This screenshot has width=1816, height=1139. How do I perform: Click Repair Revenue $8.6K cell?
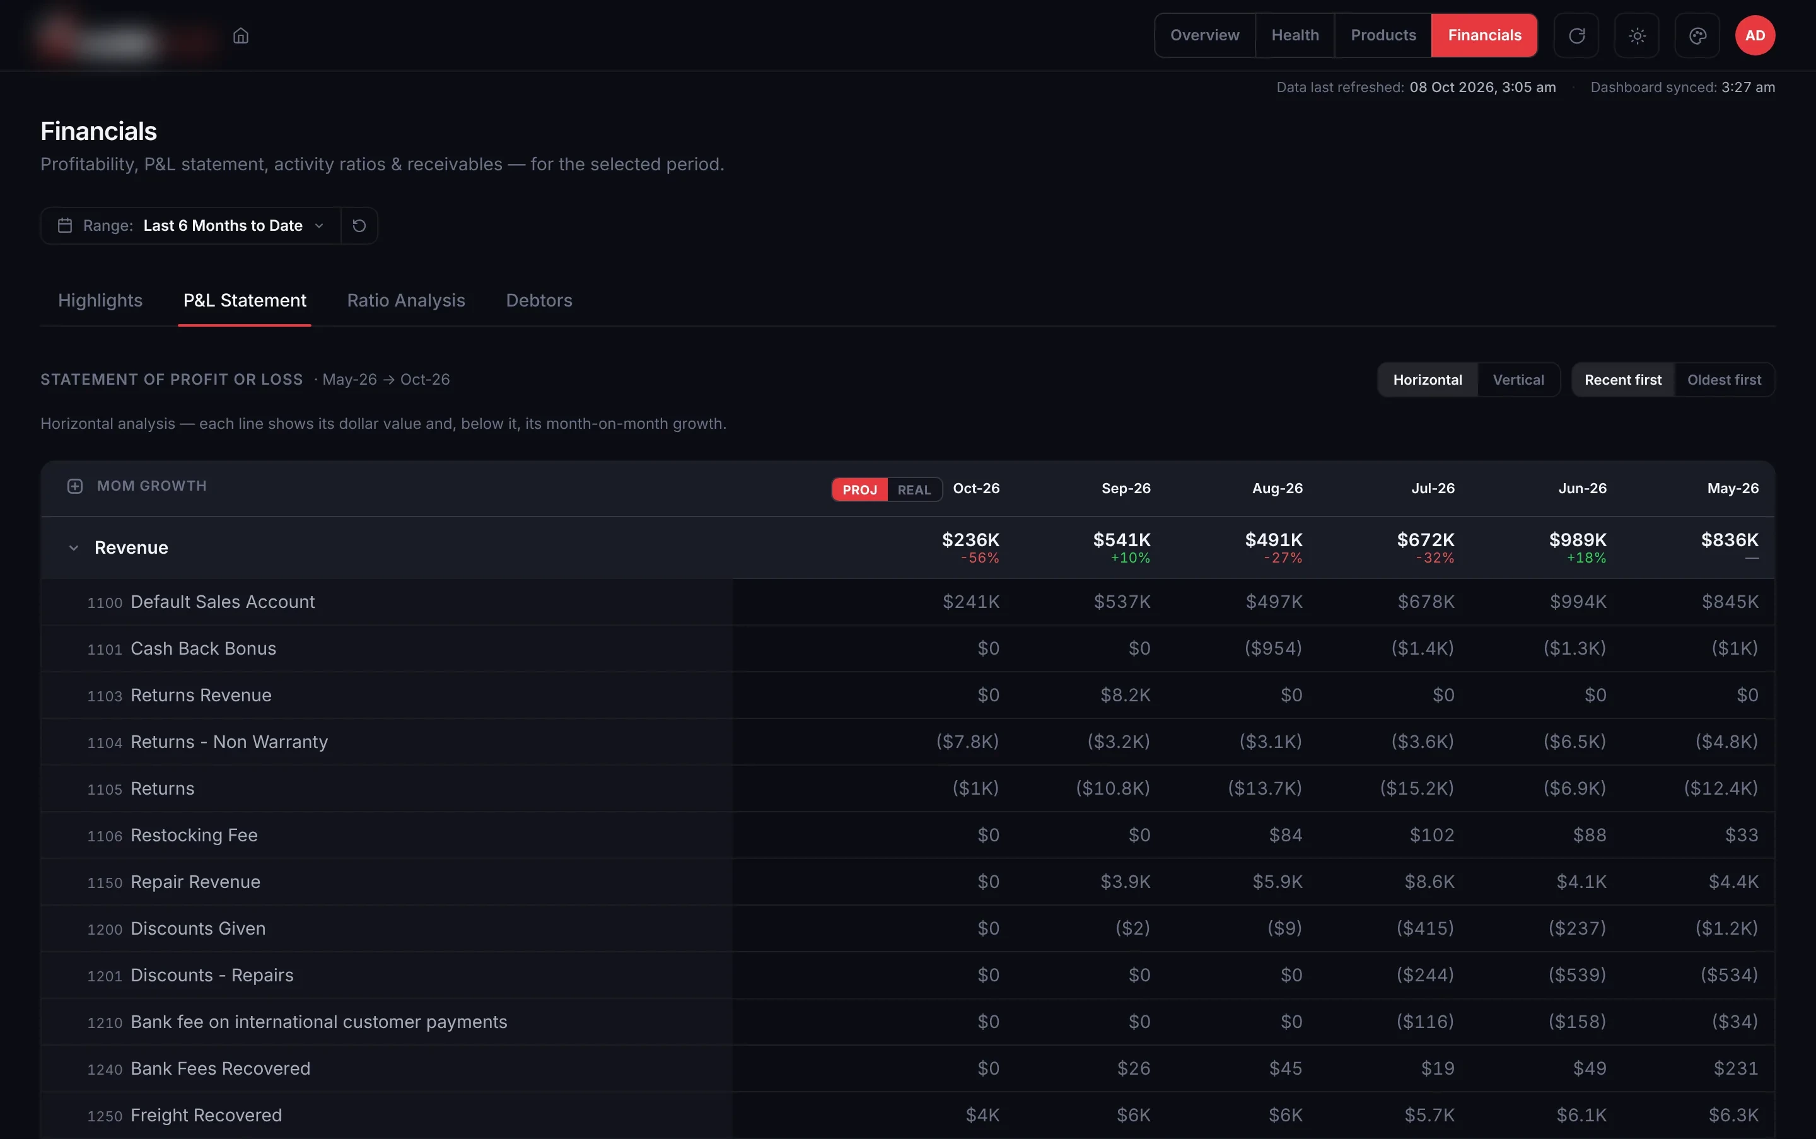pos(1429,883)
